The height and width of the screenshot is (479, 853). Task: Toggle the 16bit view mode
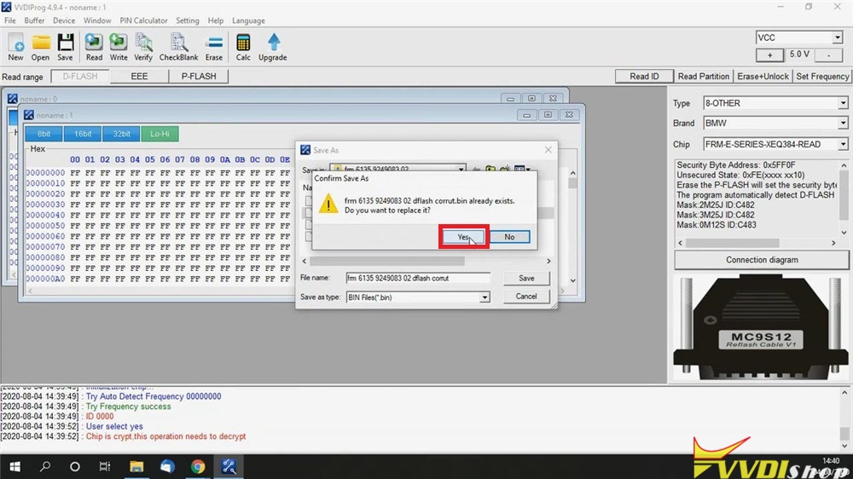coord(83,134)
